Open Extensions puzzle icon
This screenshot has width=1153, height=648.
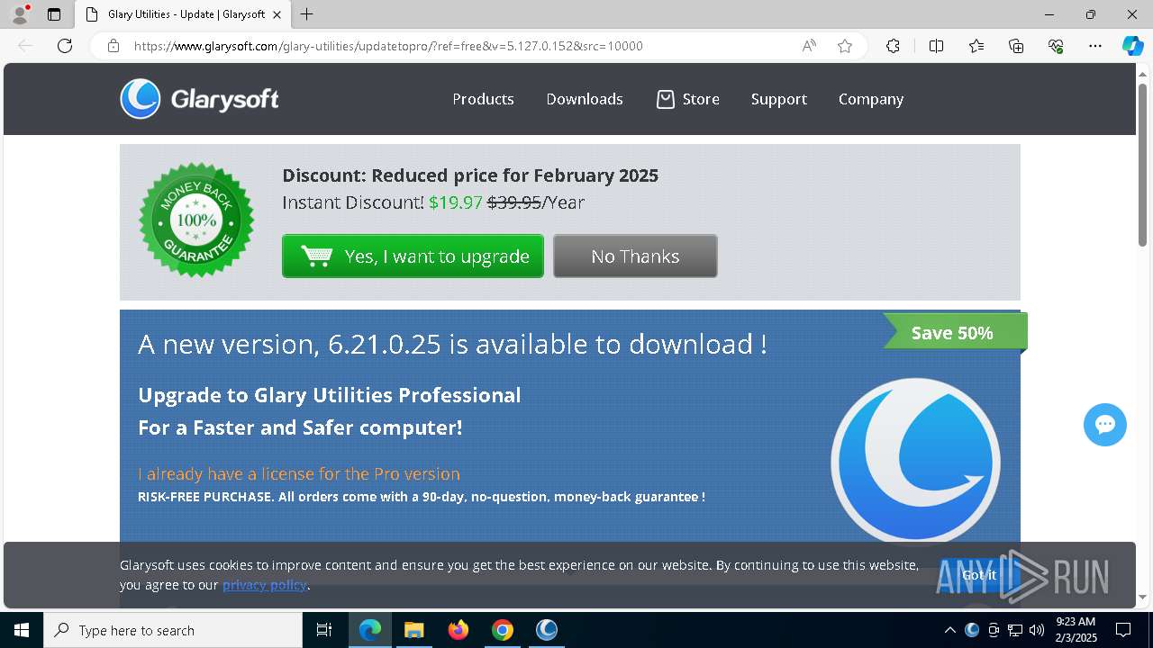click(893, 46)
